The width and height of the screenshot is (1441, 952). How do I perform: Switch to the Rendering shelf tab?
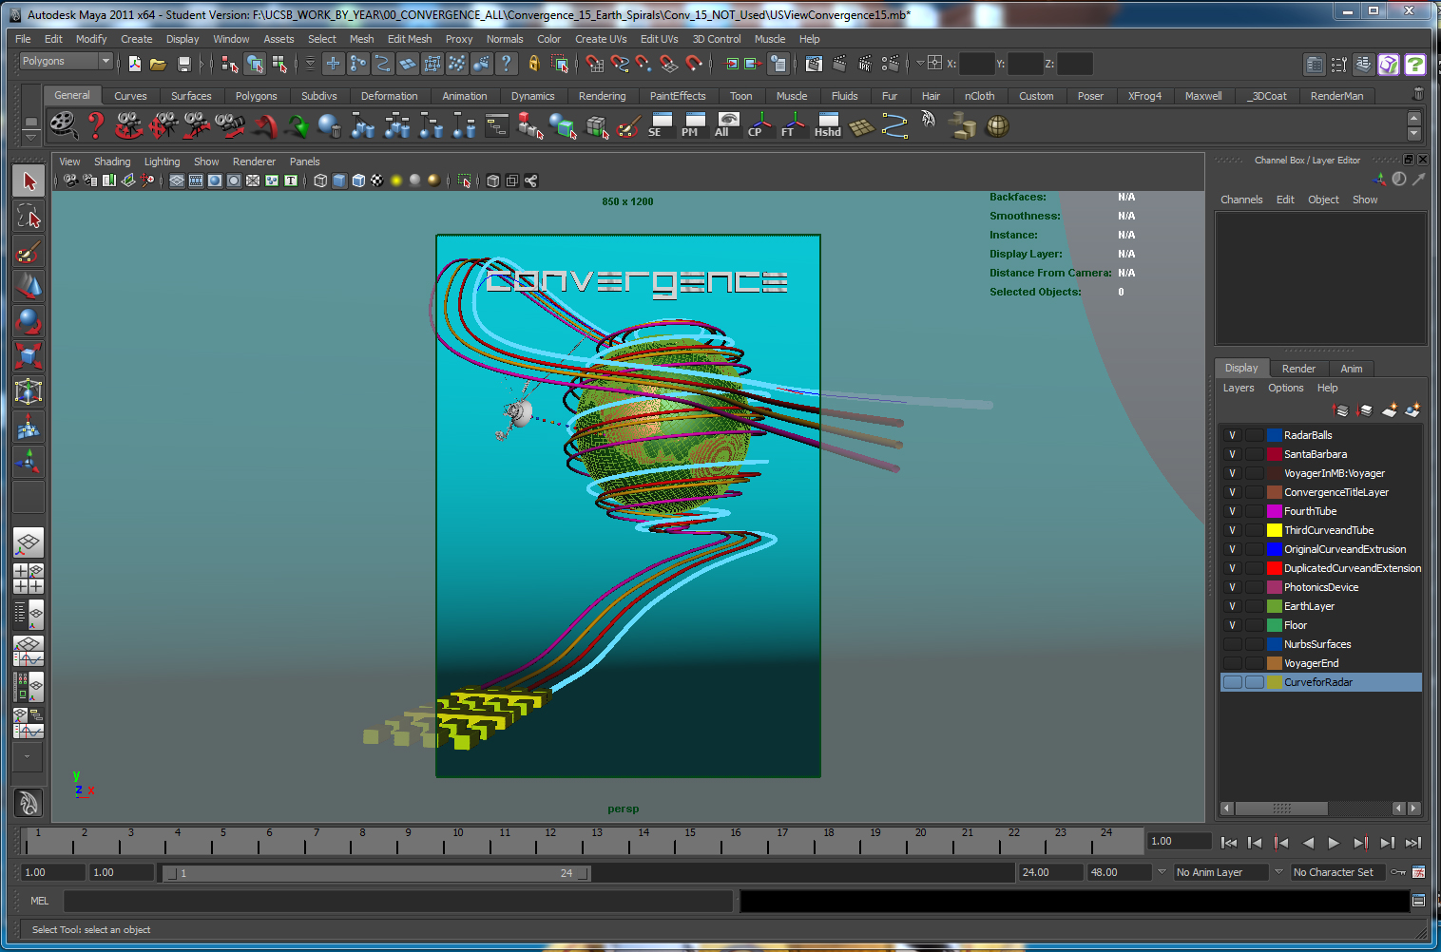point(602,96)
